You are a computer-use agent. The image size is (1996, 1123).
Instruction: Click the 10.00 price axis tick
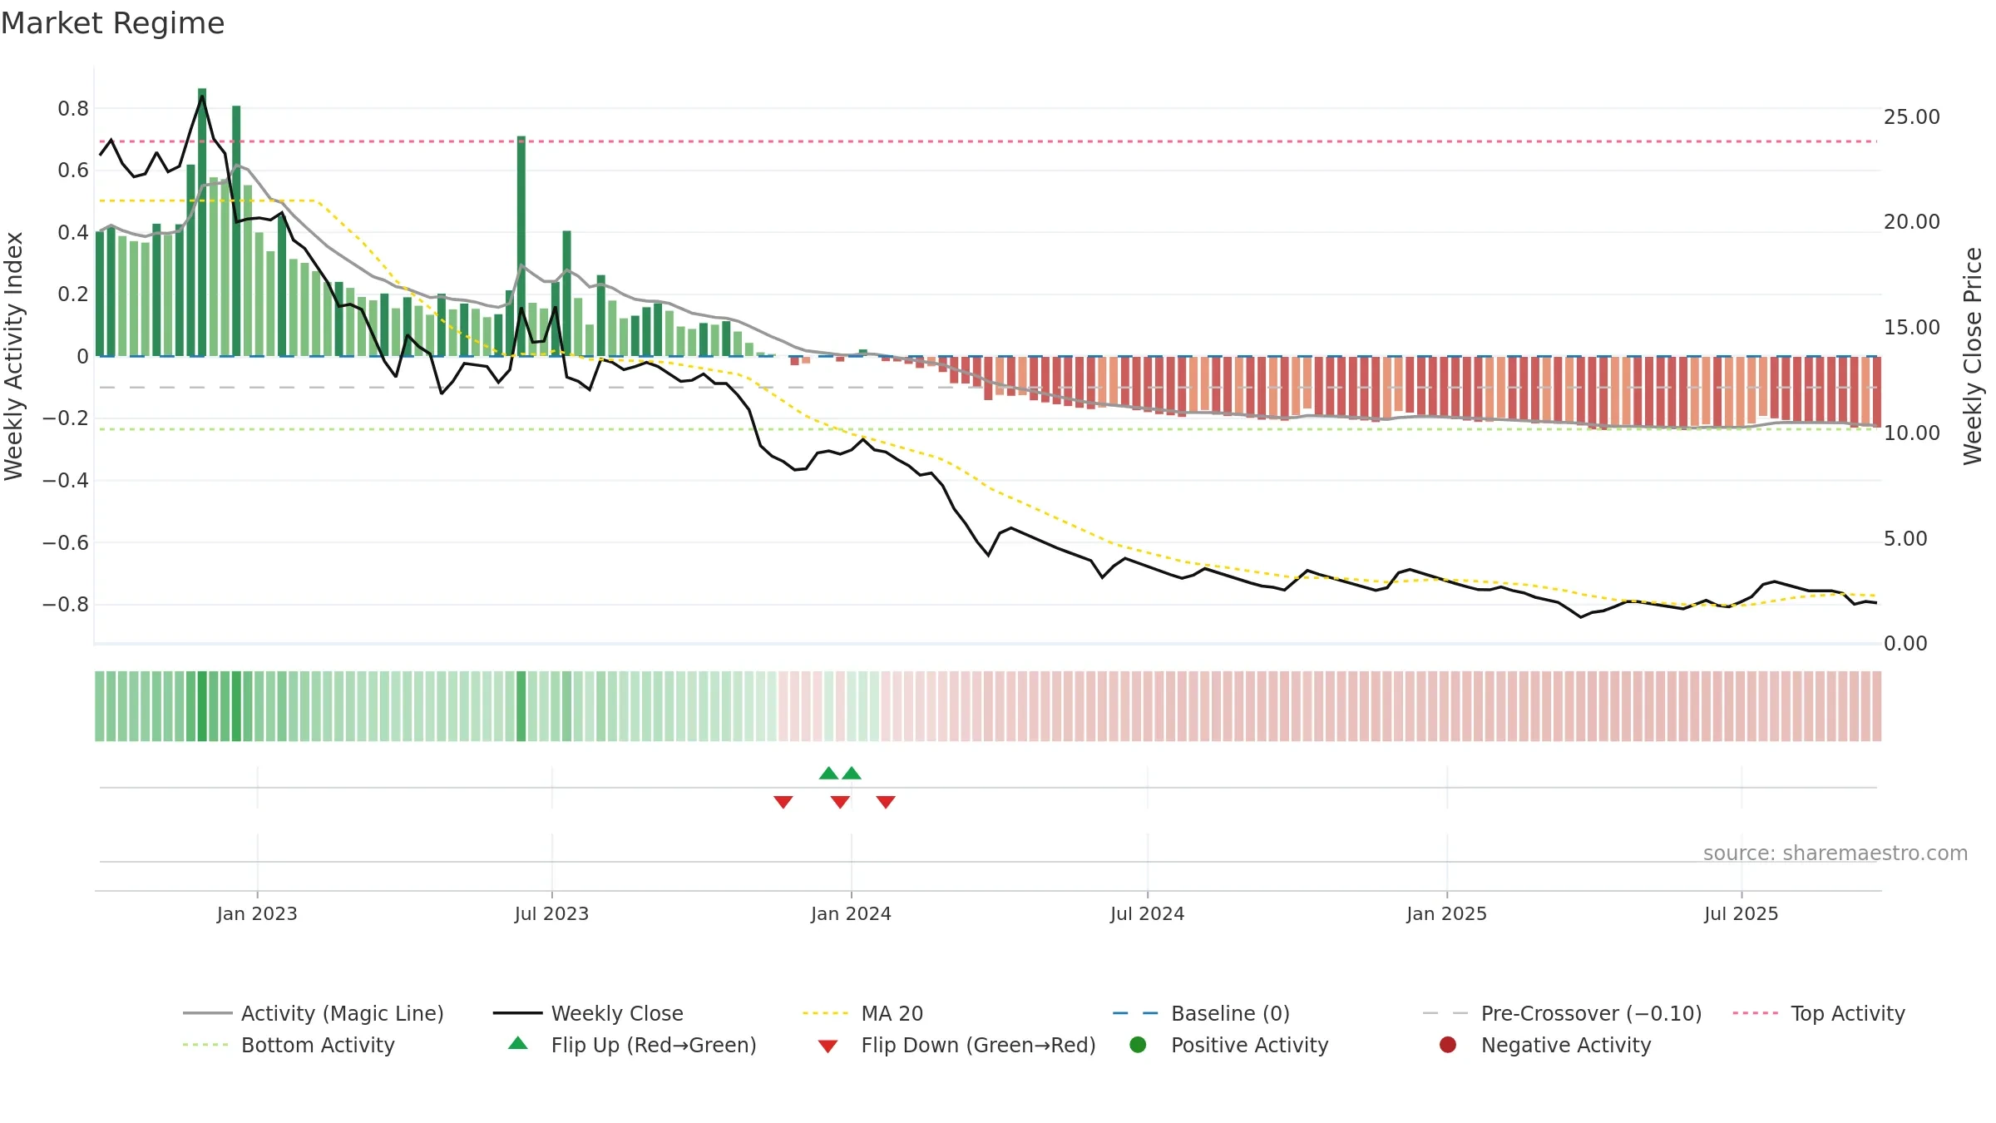[1912, 433]
